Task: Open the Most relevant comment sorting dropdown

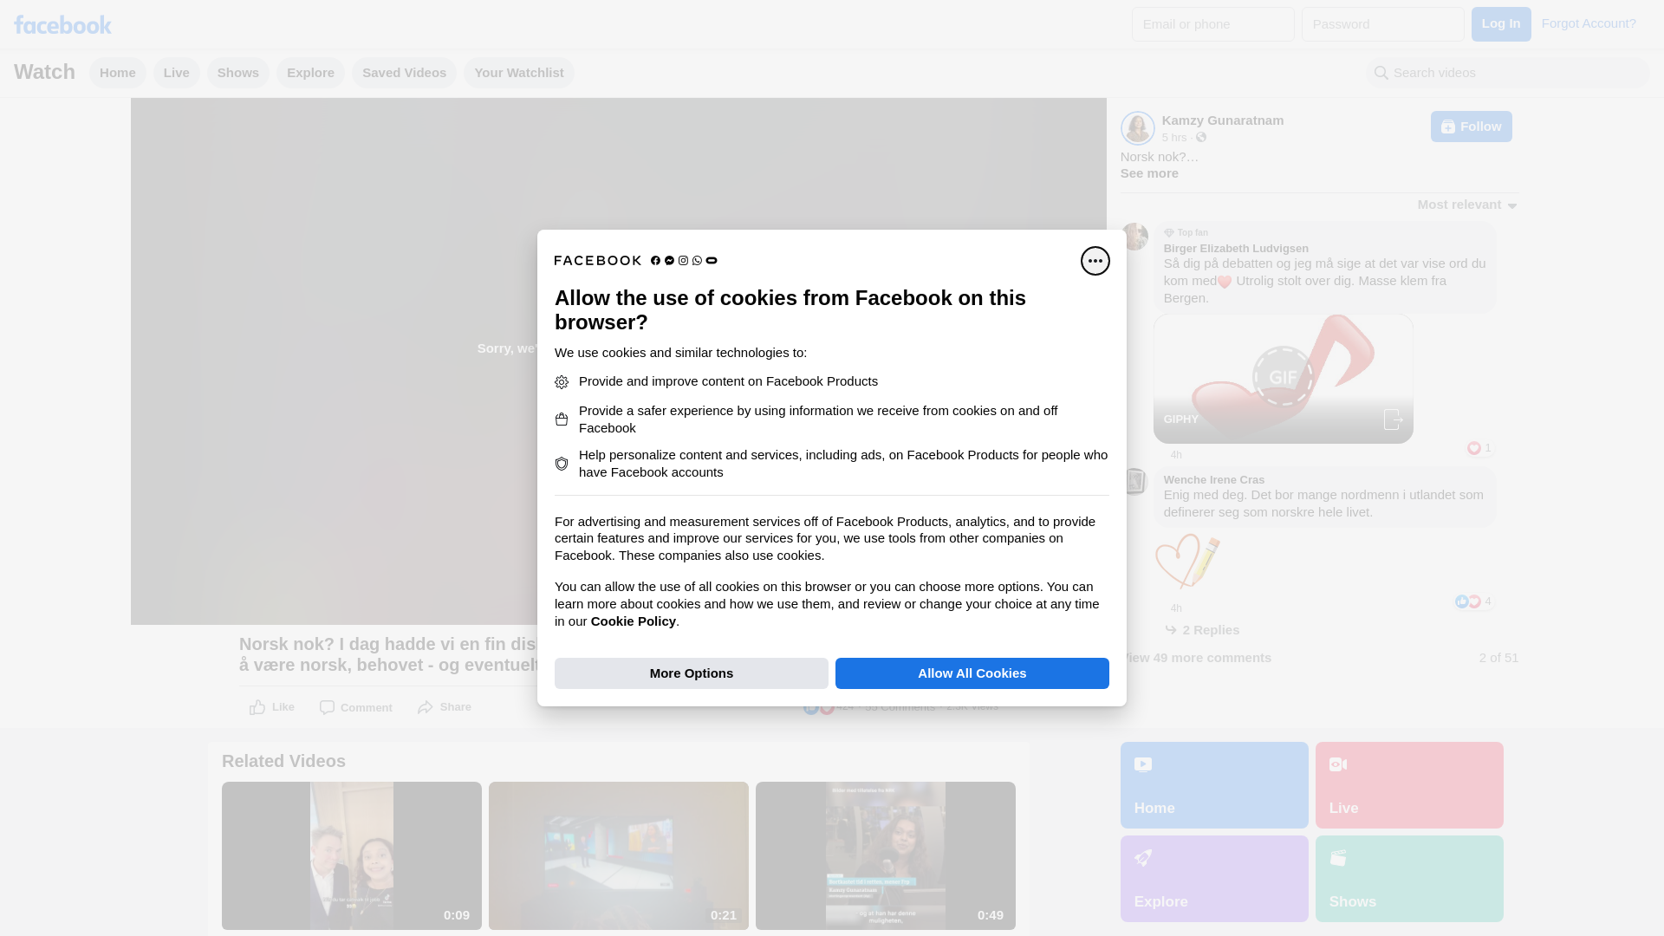Action: 1466,205
